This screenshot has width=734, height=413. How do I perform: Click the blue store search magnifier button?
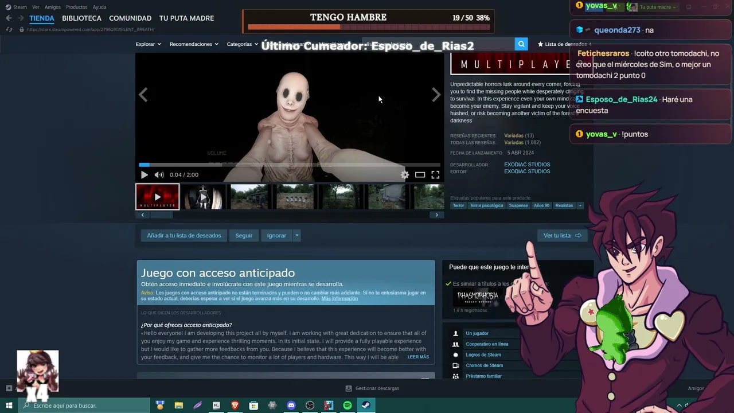[521, 44]
